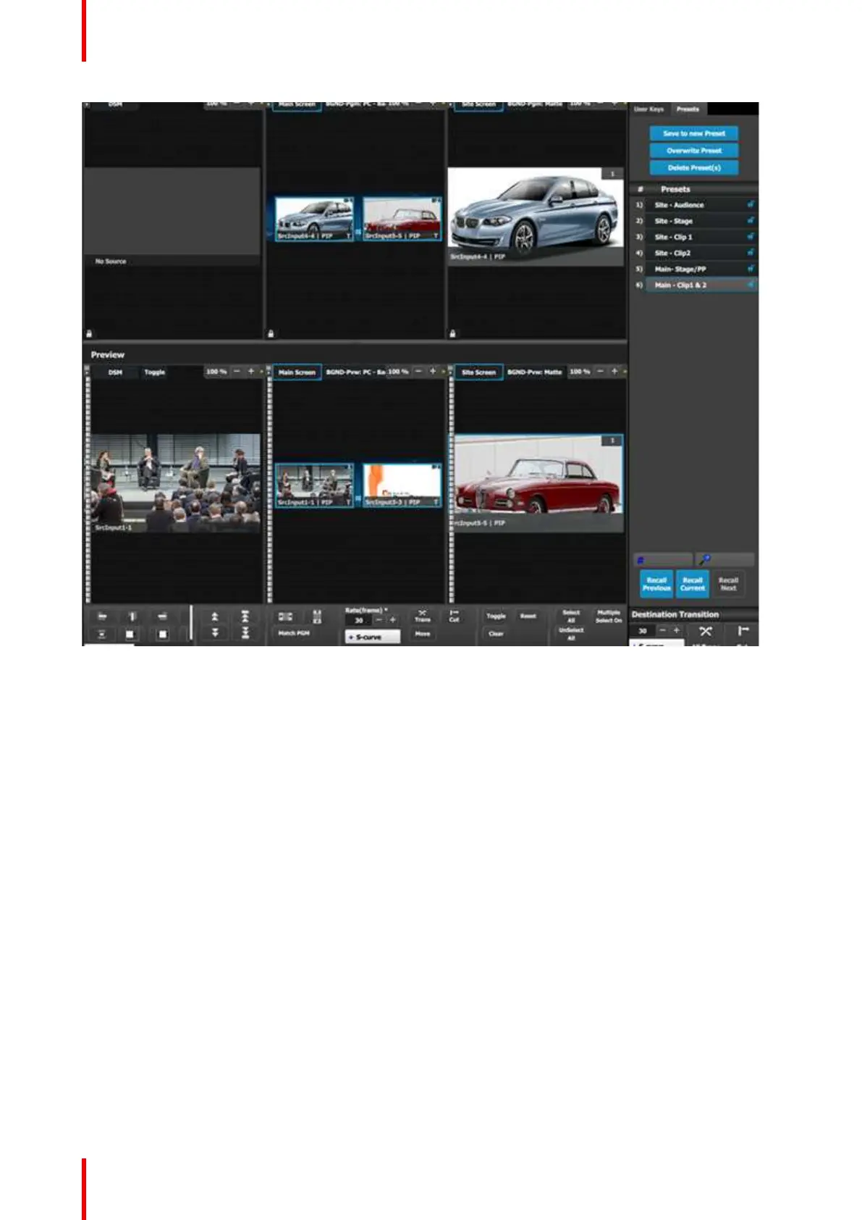Image resolution: width=862 pixels, height=1220 pixels.
Task: Select blue BMW layer in Program Site Screen
Action: 536,216
